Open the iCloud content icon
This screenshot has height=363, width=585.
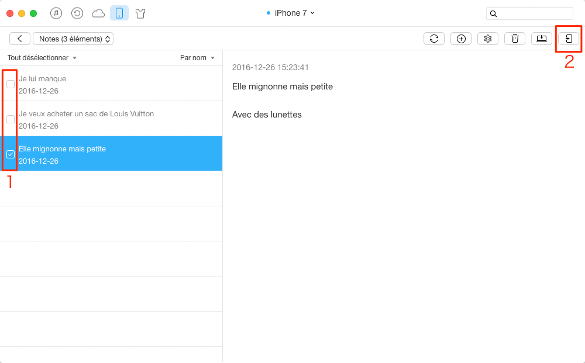click(x=98, y=13)
